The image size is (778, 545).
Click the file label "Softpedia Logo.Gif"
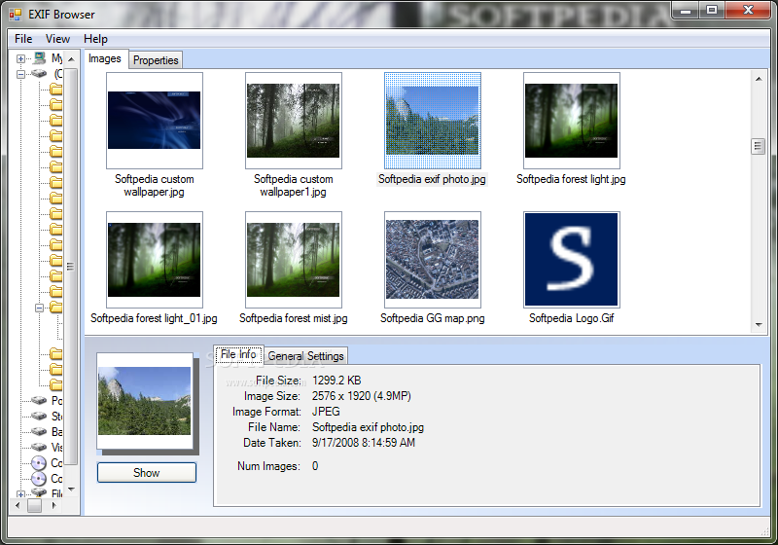tap(572, 318)
